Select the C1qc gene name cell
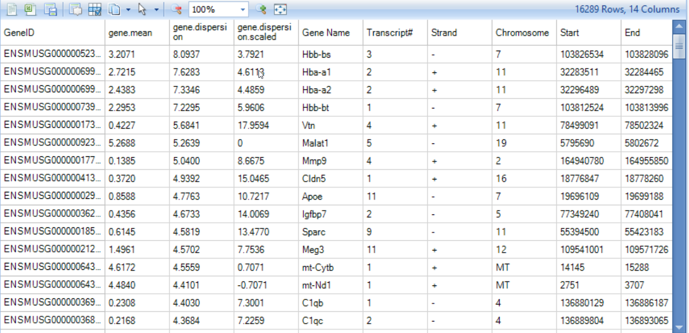The height and width of the screenshot is (333, 689). (x=330, y=321)
